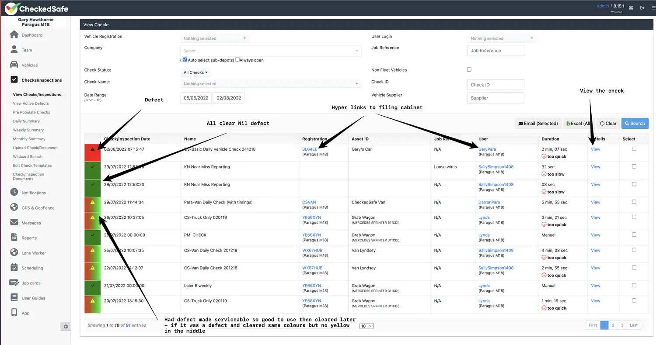
Task: Select the Vehicles car icon
Action: coord(14,65)
